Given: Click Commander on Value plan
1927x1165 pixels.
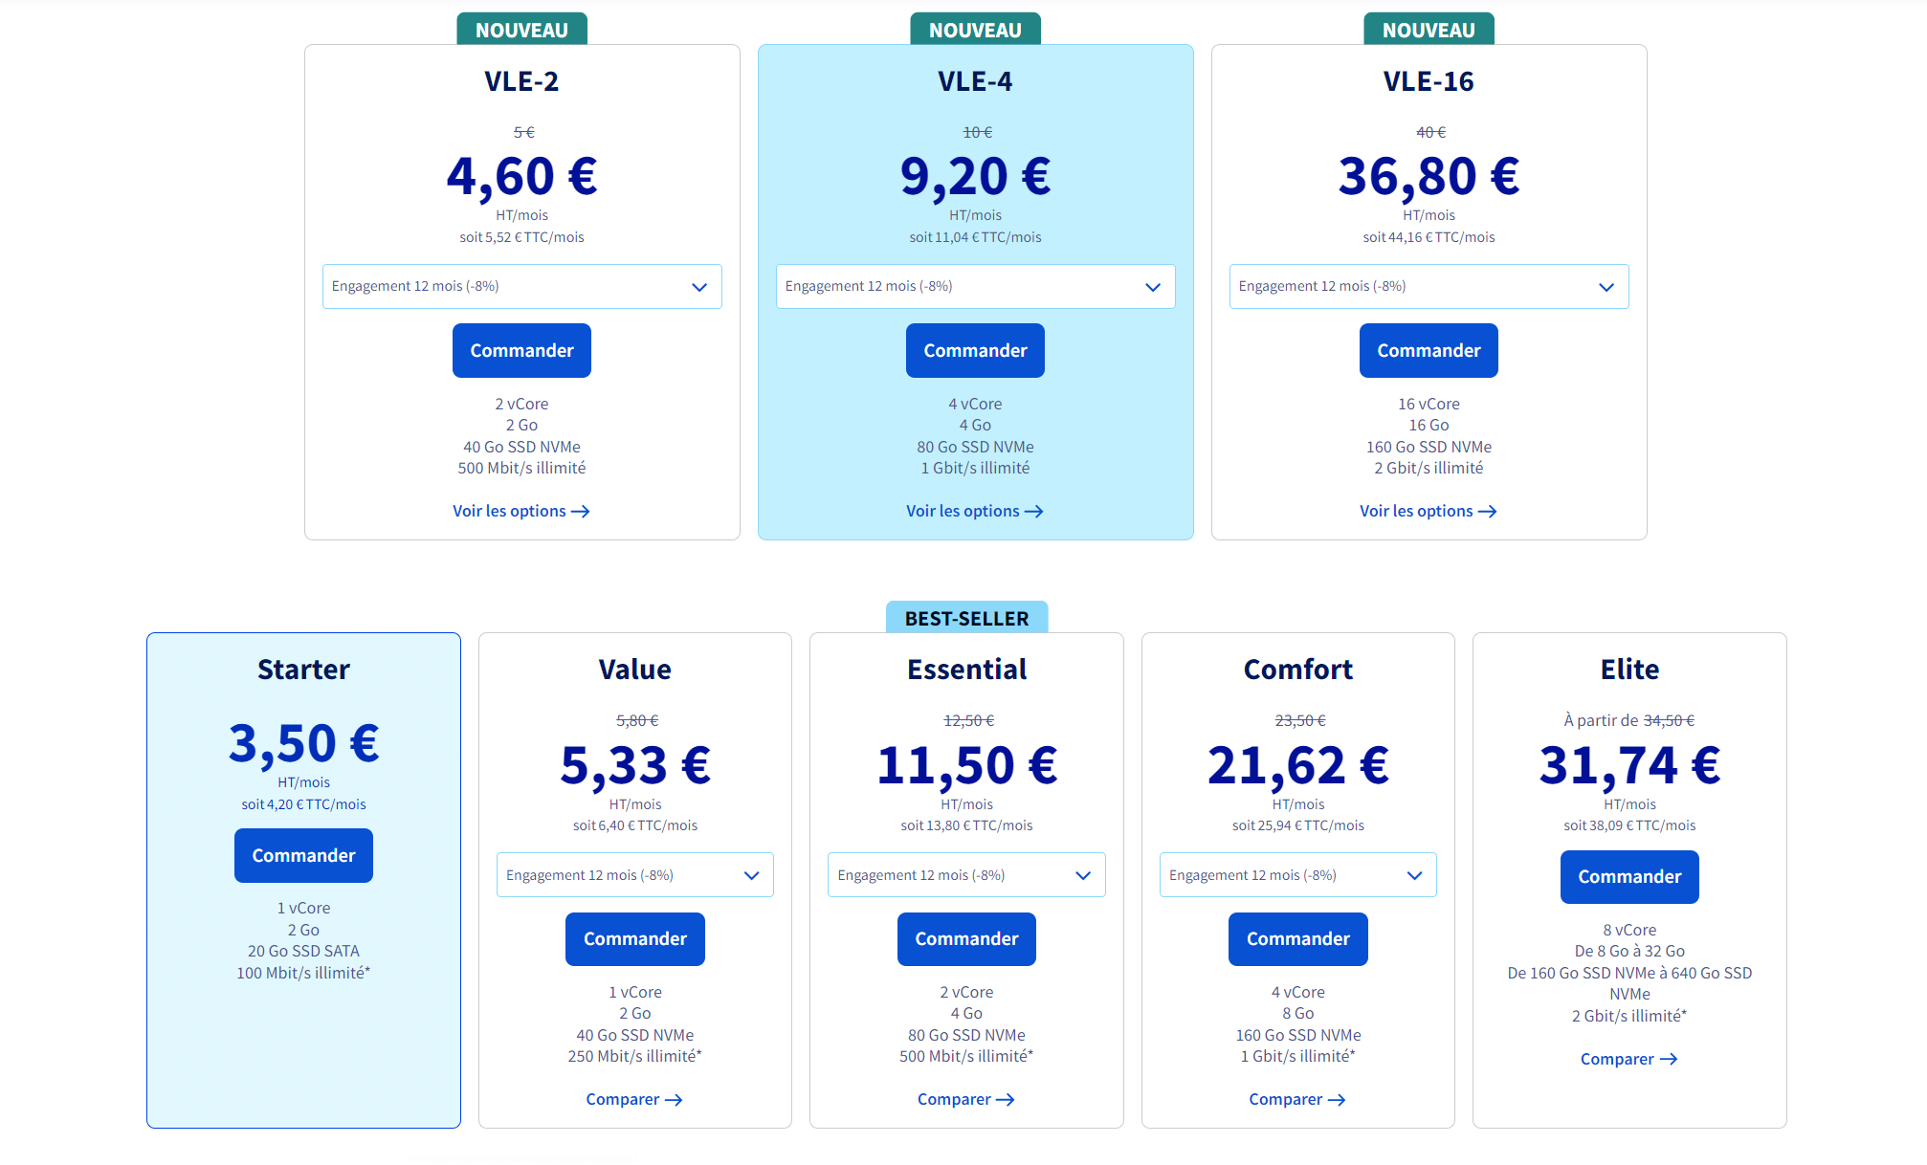Looking at the screenshot, I should 634,938.
